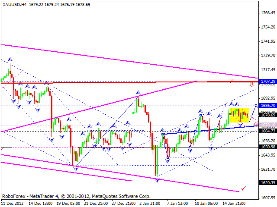Click the 1650.98 price level label
The width and height of the screenshot is (277, 207).
(268, 147)
